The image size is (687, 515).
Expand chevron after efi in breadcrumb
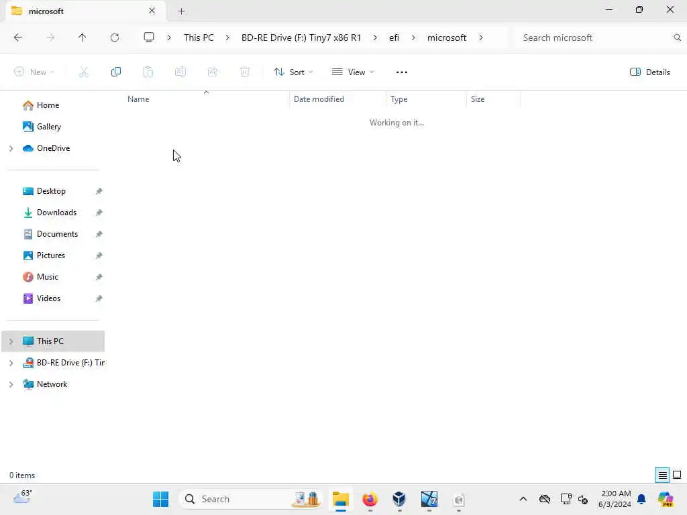(413, 38)
